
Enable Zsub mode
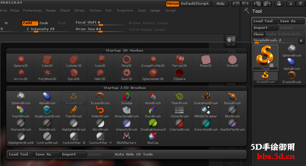pyautogui.click(x=44, y=23)
